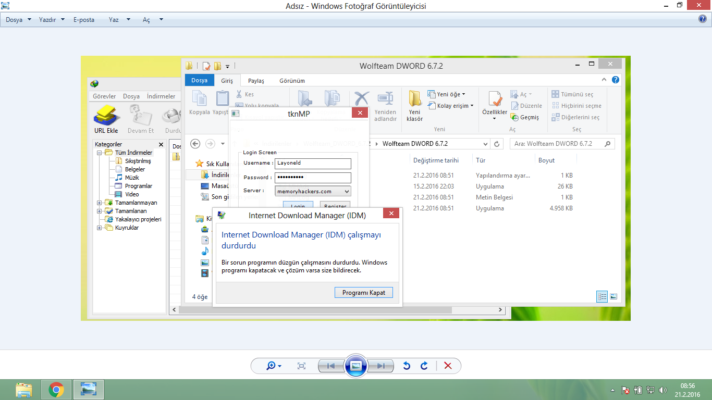Collapse the Tüm İndirmeler tree node
The height and width of the screenshot is (400, 712).
tap(99, 153)
